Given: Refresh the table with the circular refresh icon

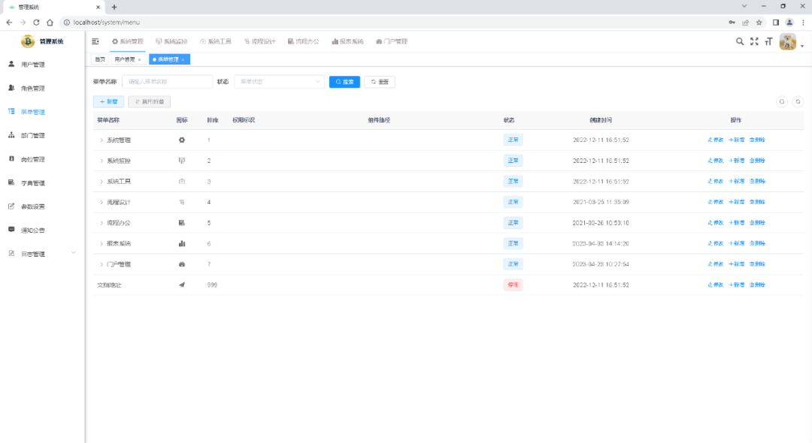Looking at the screenshot, I should [798, 101].
